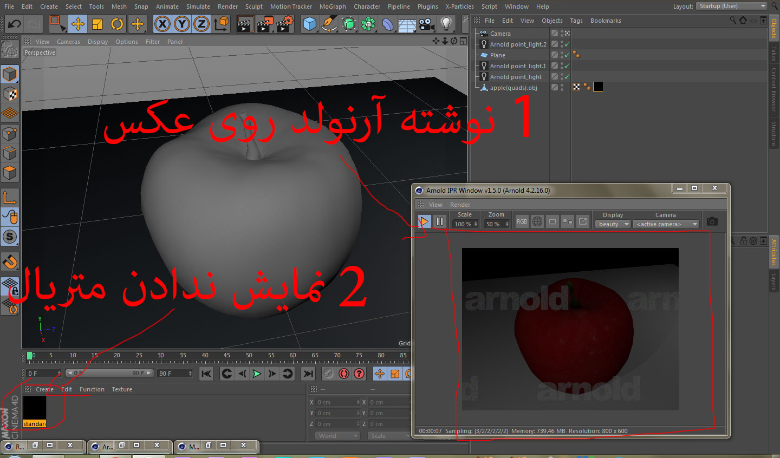
Task: Open Texture menu in Material Manager
Action: 122,389
